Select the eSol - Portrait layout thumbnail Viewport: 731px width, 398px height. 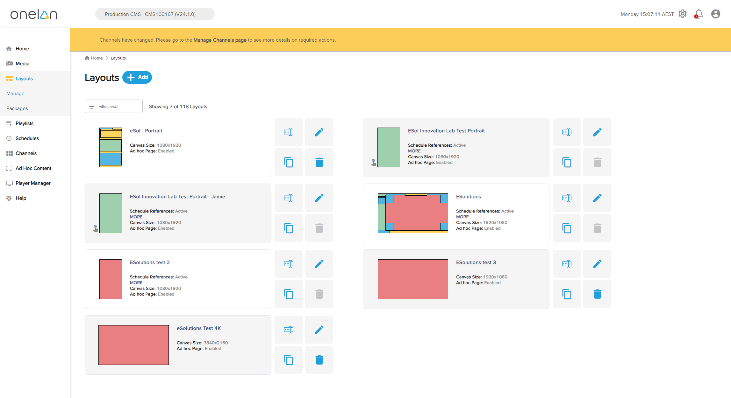tap(111, 147)
